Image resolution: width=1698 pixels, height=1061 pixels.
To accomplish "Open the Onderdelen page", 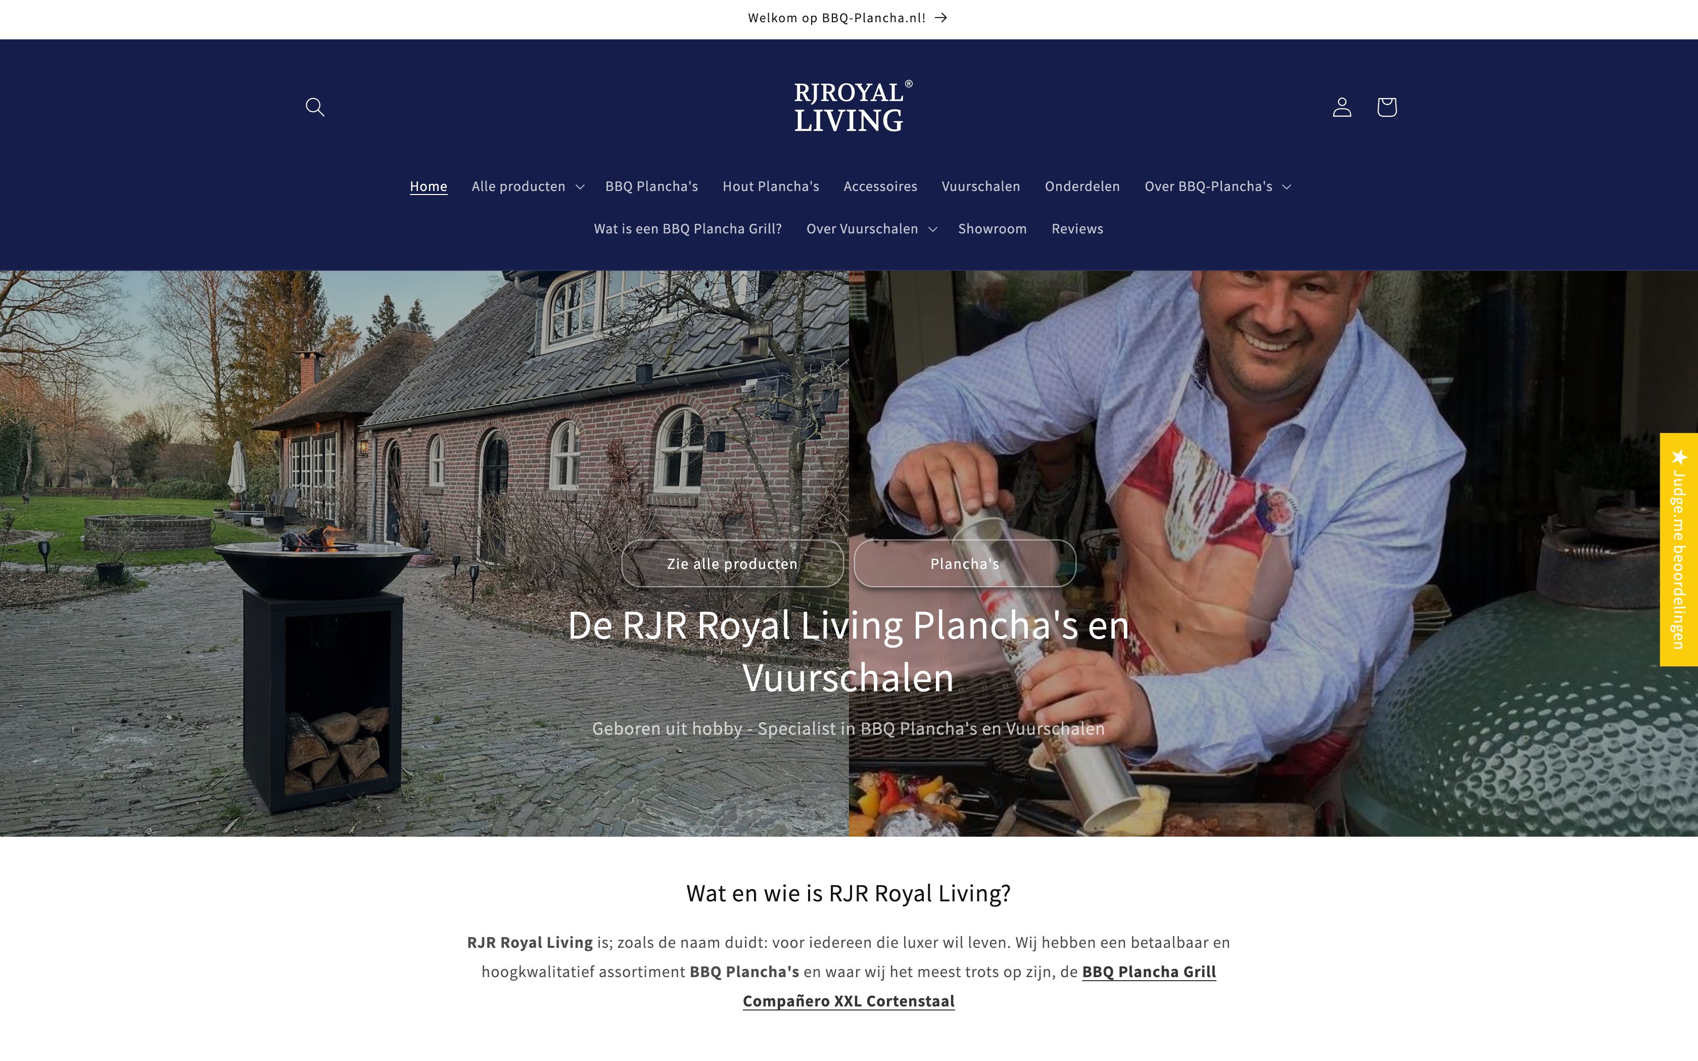I will tap(1082, 186).
